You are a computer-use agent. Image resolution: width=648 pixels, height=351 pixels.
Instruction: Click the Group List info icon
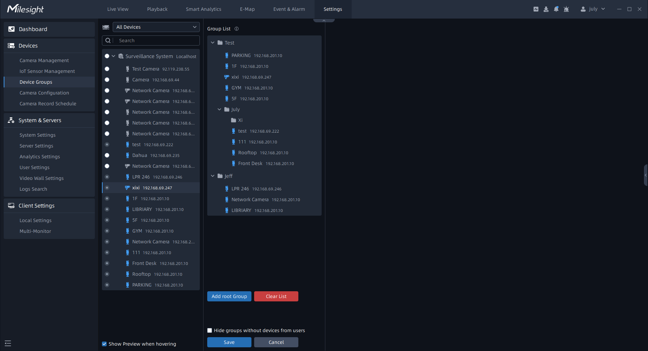(237, 29)
